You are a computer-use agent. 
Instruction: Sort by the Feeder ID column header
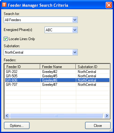coord(22,67)
